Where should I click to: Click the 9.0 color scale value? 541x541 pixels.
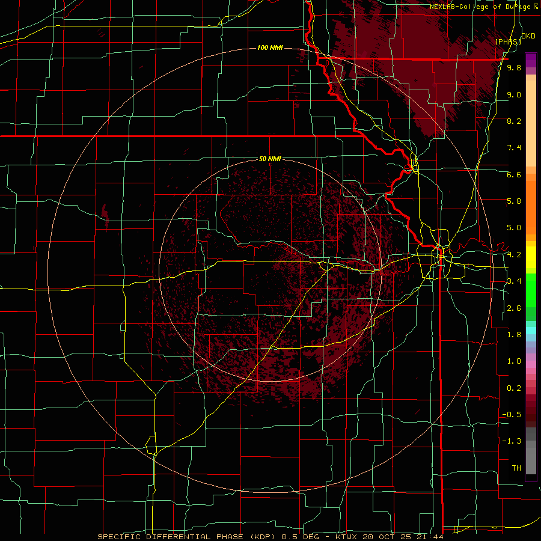514,94
